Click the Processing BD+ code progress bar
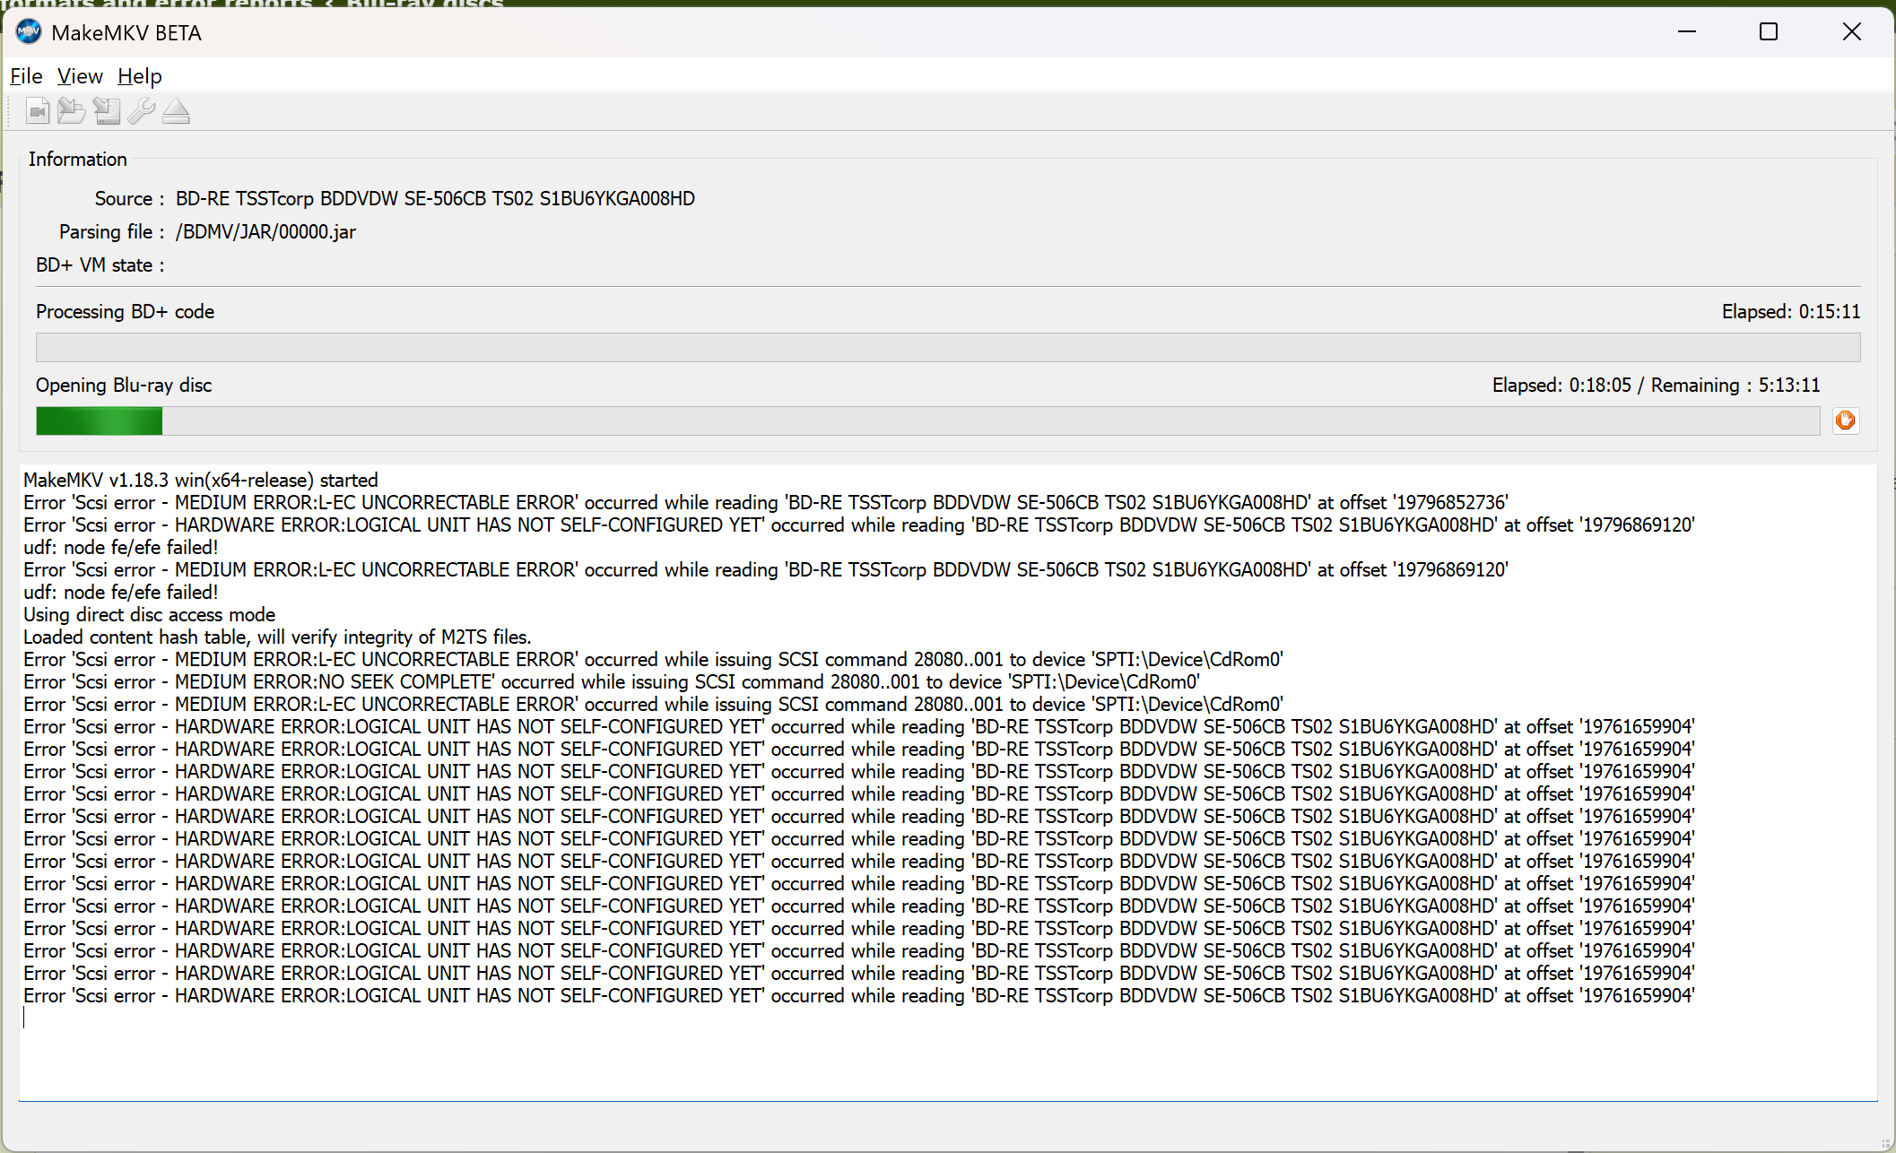The height and width of the screenshot is (1153, 1896). point(948,347)
